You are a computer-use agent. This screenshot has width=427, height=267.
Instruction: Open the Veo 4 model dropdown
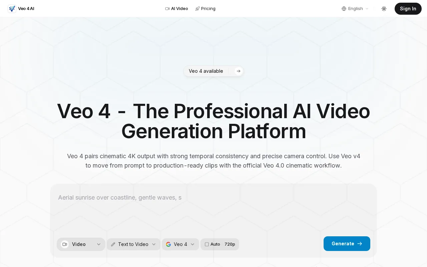(x=180, y=244)
